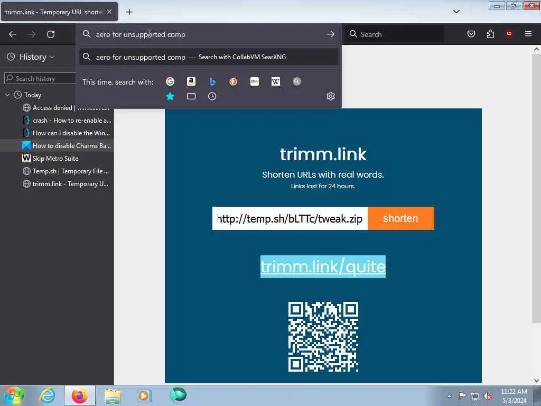Click the page vertical scrollbar thumb

tap(536, 188)
